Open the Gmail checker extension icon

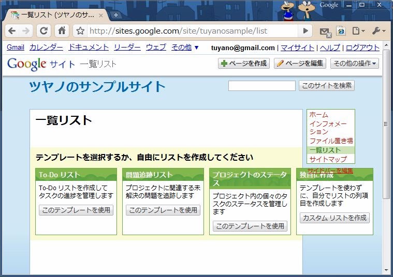point(325,32)
